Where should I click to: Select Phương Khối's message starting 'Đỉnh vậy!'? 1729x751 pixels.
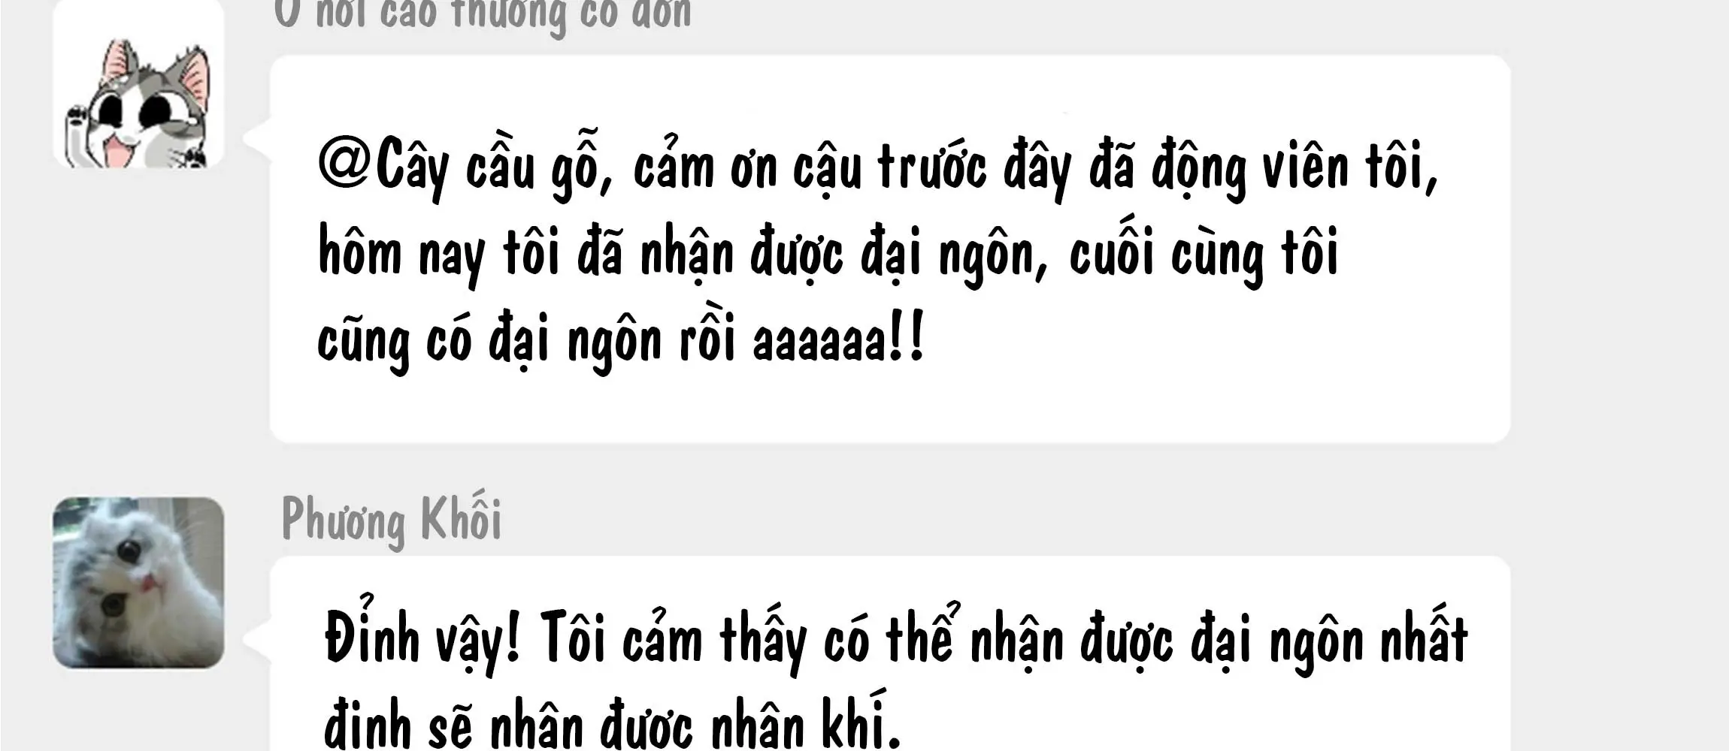coord(890,654)
